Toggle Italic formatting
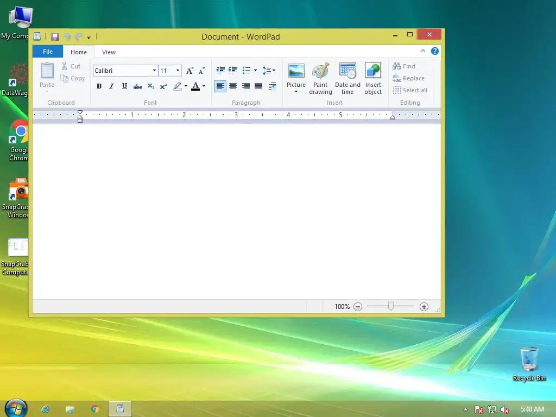Image resolution: width=556 pixels, height=417 pixels. coord(111,86)
